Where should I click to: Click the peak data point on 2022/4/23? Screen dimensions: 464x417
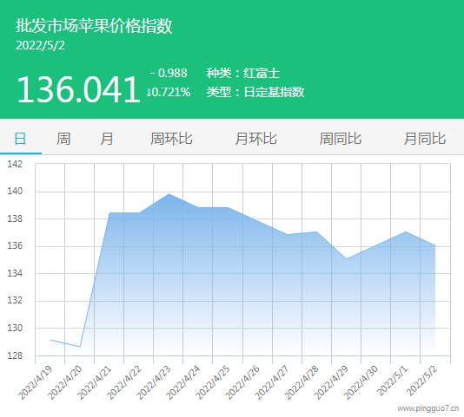click(x=169, y=194)
